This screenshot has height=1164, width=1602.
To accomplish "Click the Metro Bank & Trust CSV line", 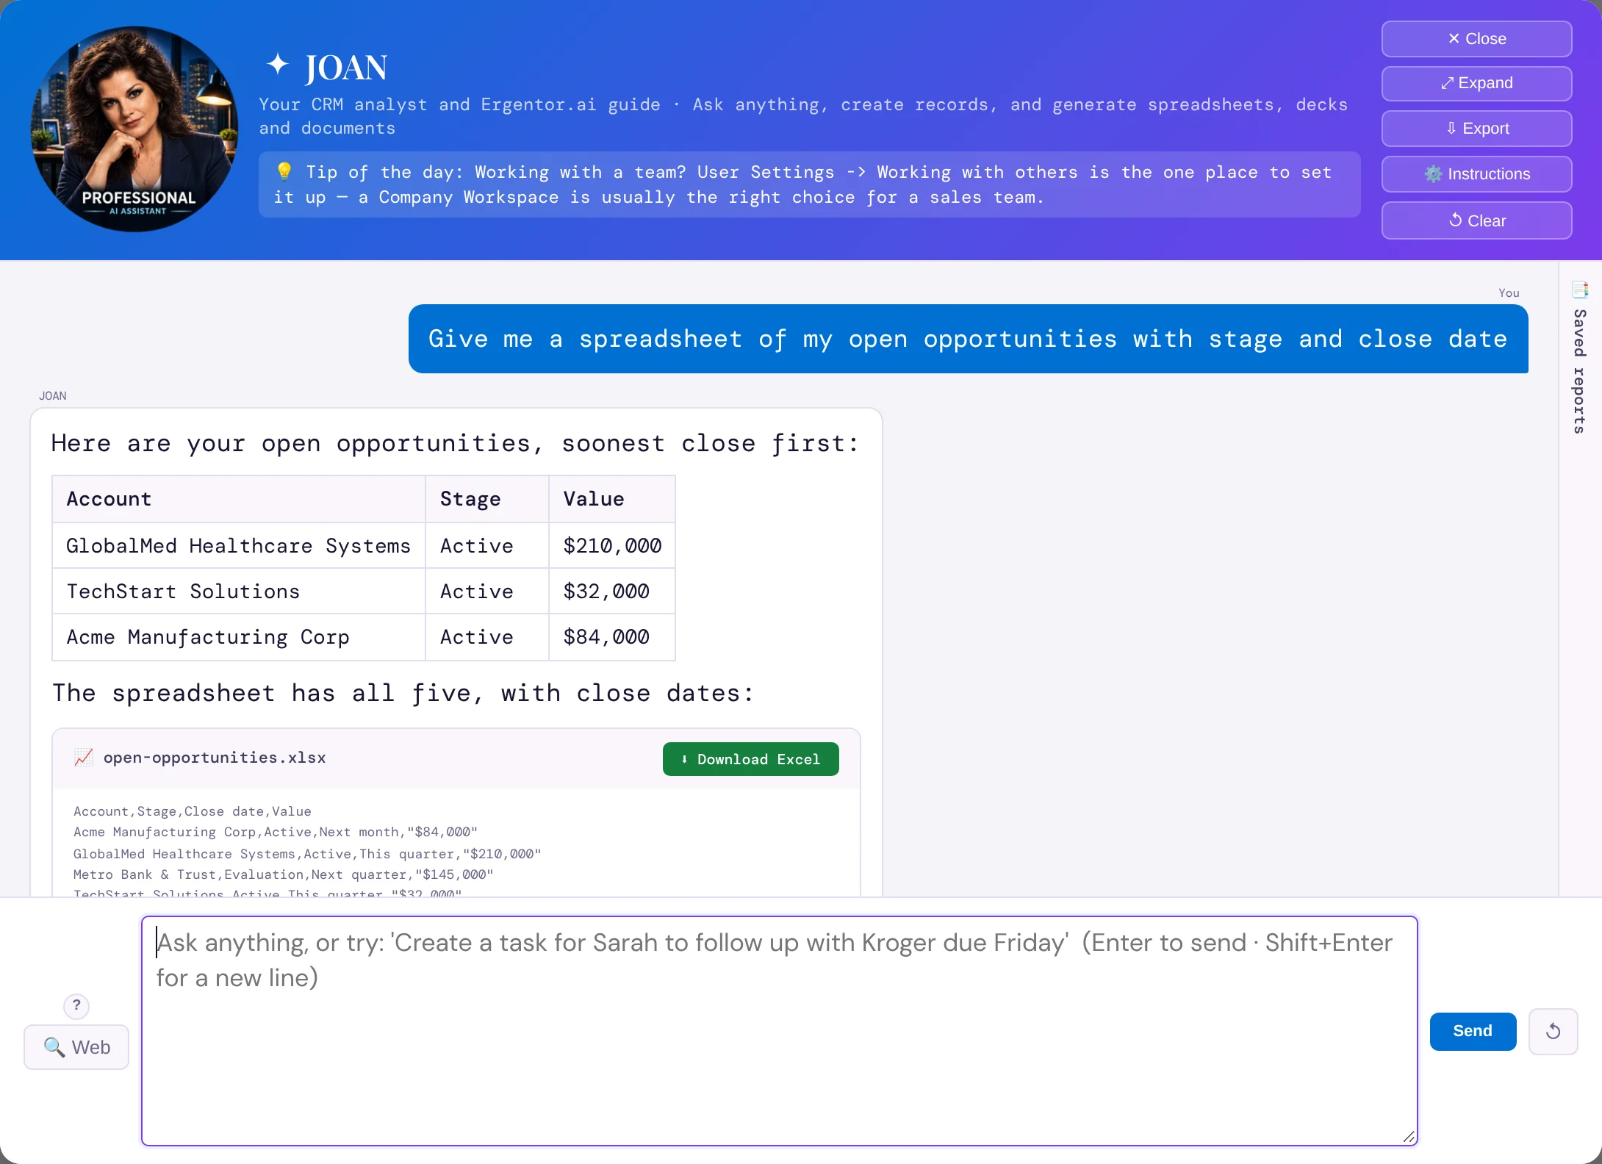I will point(283,874).
